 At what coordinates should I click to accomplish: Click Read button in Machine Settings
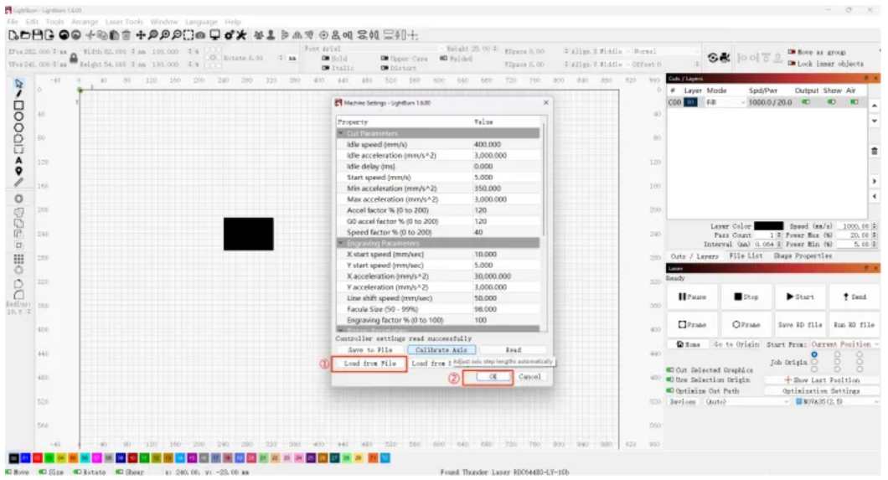[513, 350]
